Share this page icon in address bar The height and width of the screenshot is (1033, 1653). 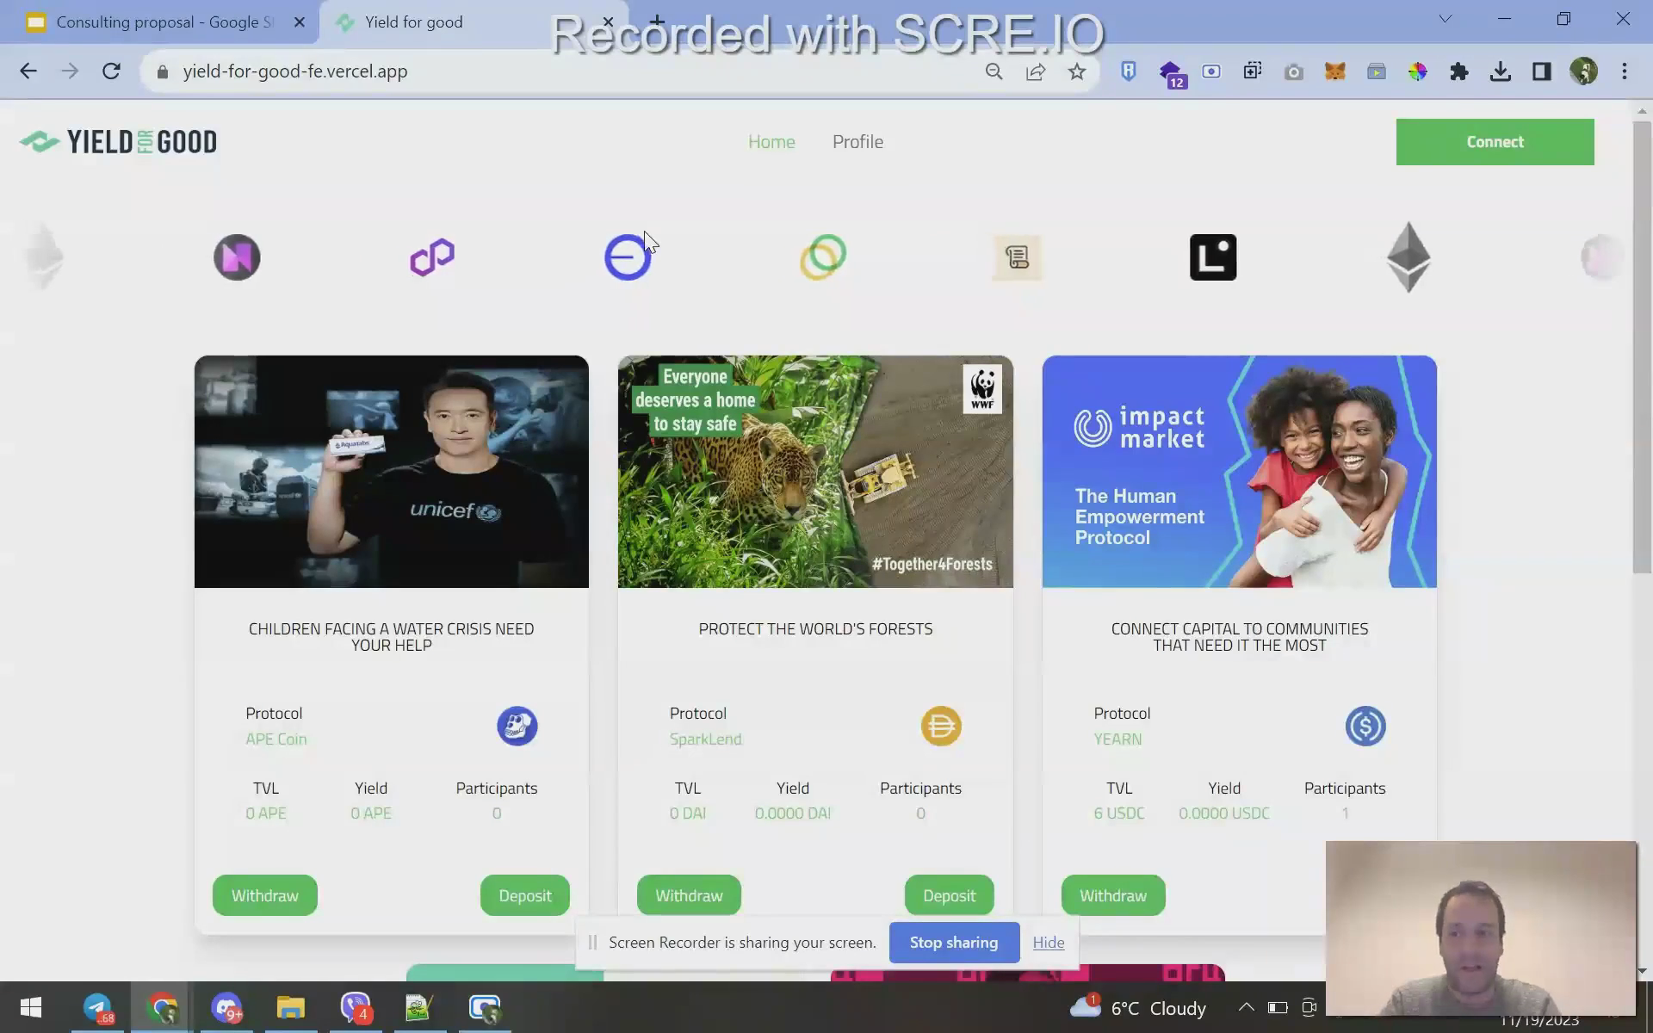pos(1035,71)
